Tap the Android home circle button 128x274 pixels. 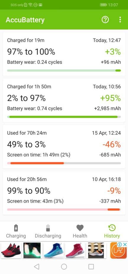(x=64, y=267)
